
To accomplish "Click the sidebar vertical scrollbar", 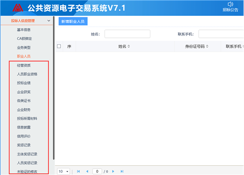I will pyautogui.click(x=54, y=88).
